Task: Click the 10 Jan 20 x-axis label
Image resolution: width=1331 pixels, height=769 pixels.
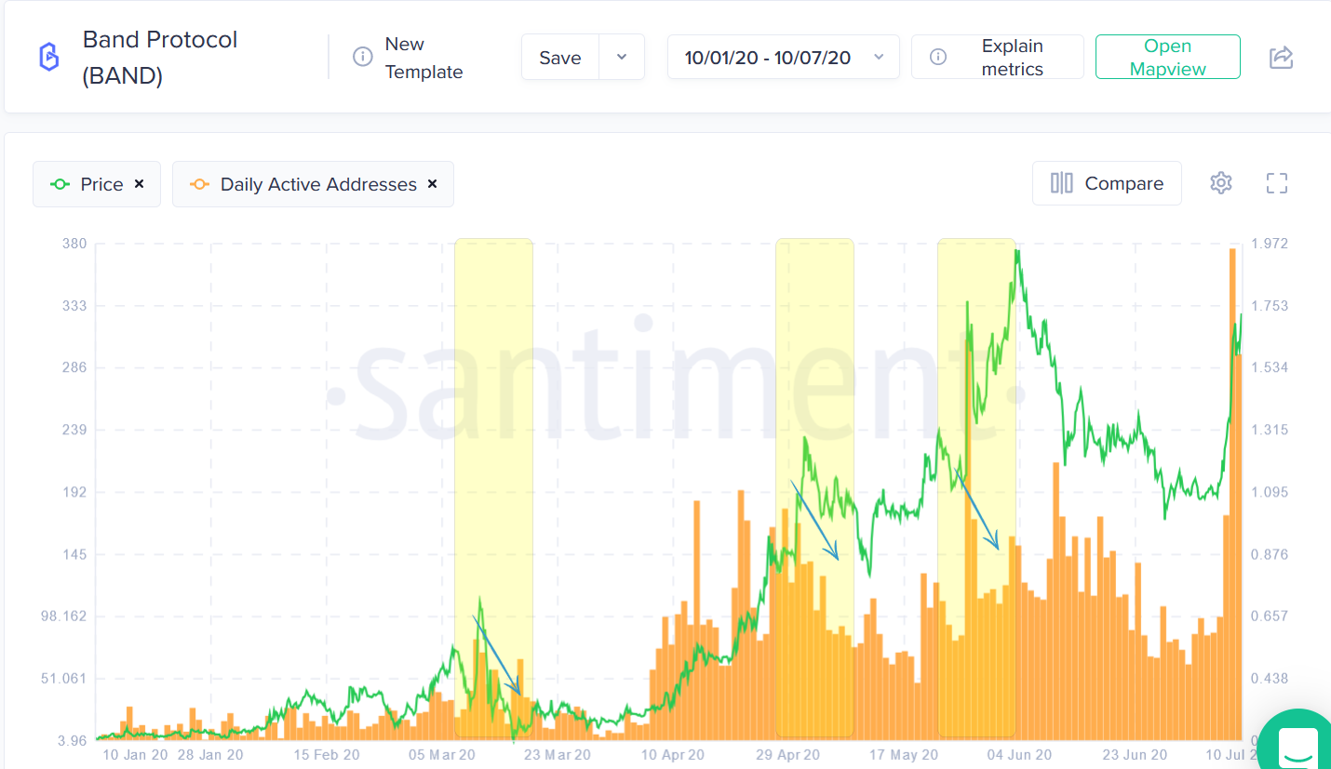Action: (135, 755)
